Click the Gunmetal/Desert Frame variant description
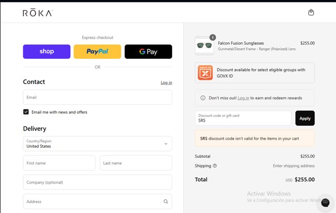 (x=257, y=49)
